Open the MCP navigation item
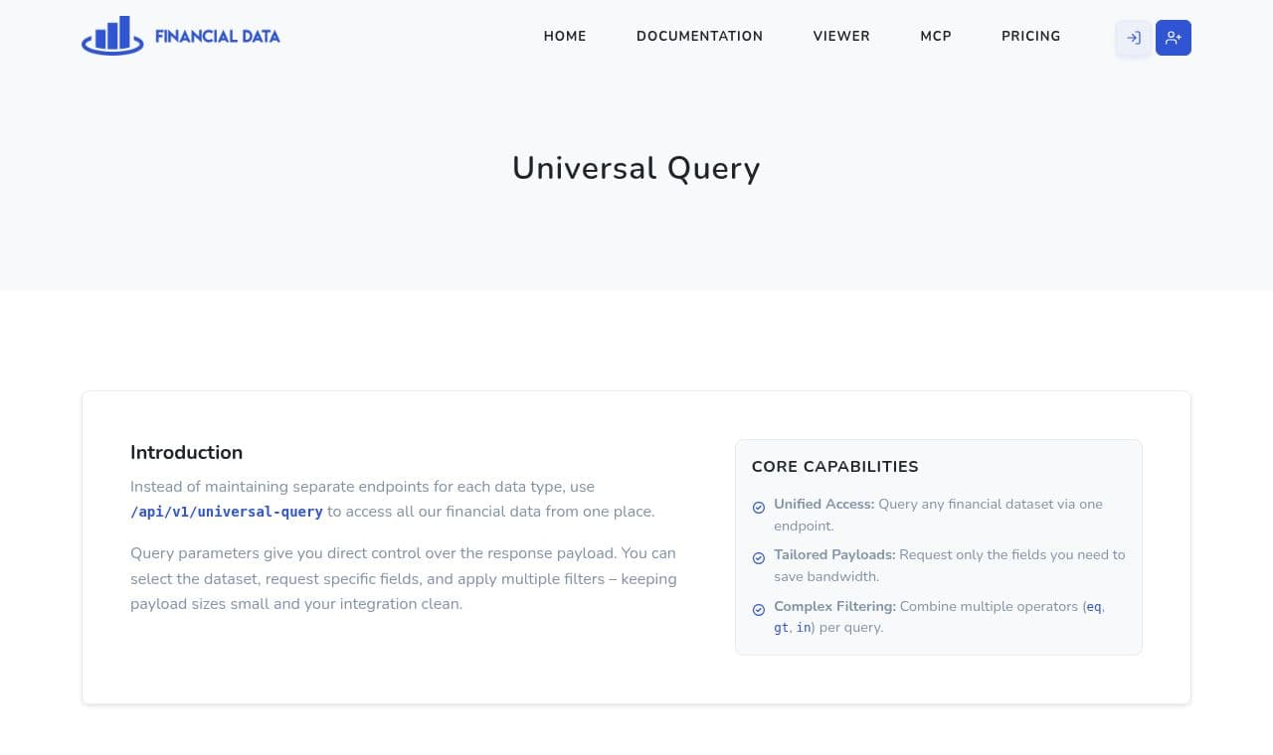1273x755 pixels. coord(936,36)
